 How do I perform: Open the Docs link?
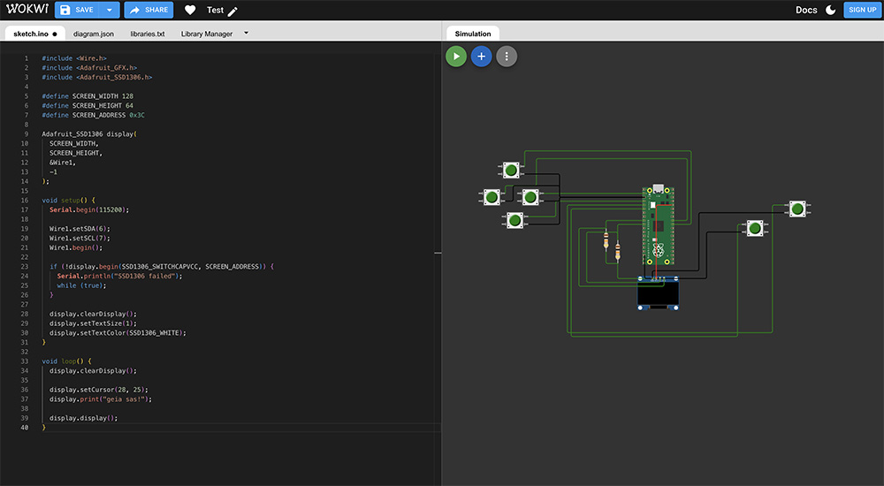point(806,10)
